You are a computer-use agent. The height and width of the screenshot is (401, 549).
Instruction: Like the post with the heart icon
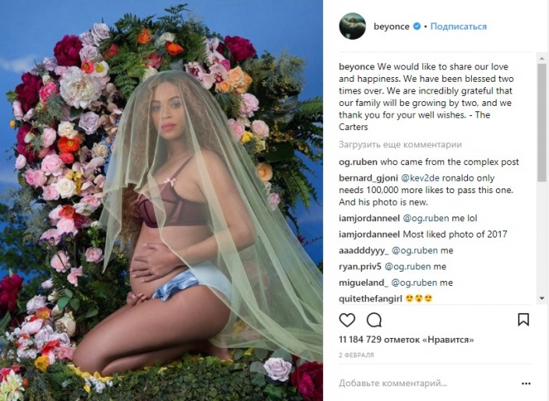click(347, 320)
